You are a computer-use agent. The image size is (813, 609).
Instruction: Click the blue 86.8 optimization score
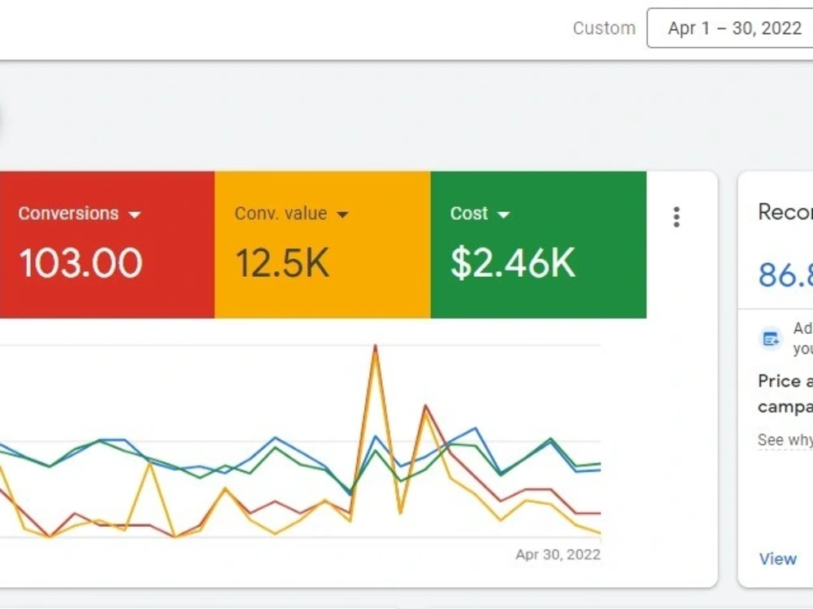click(x=785, y=274)
